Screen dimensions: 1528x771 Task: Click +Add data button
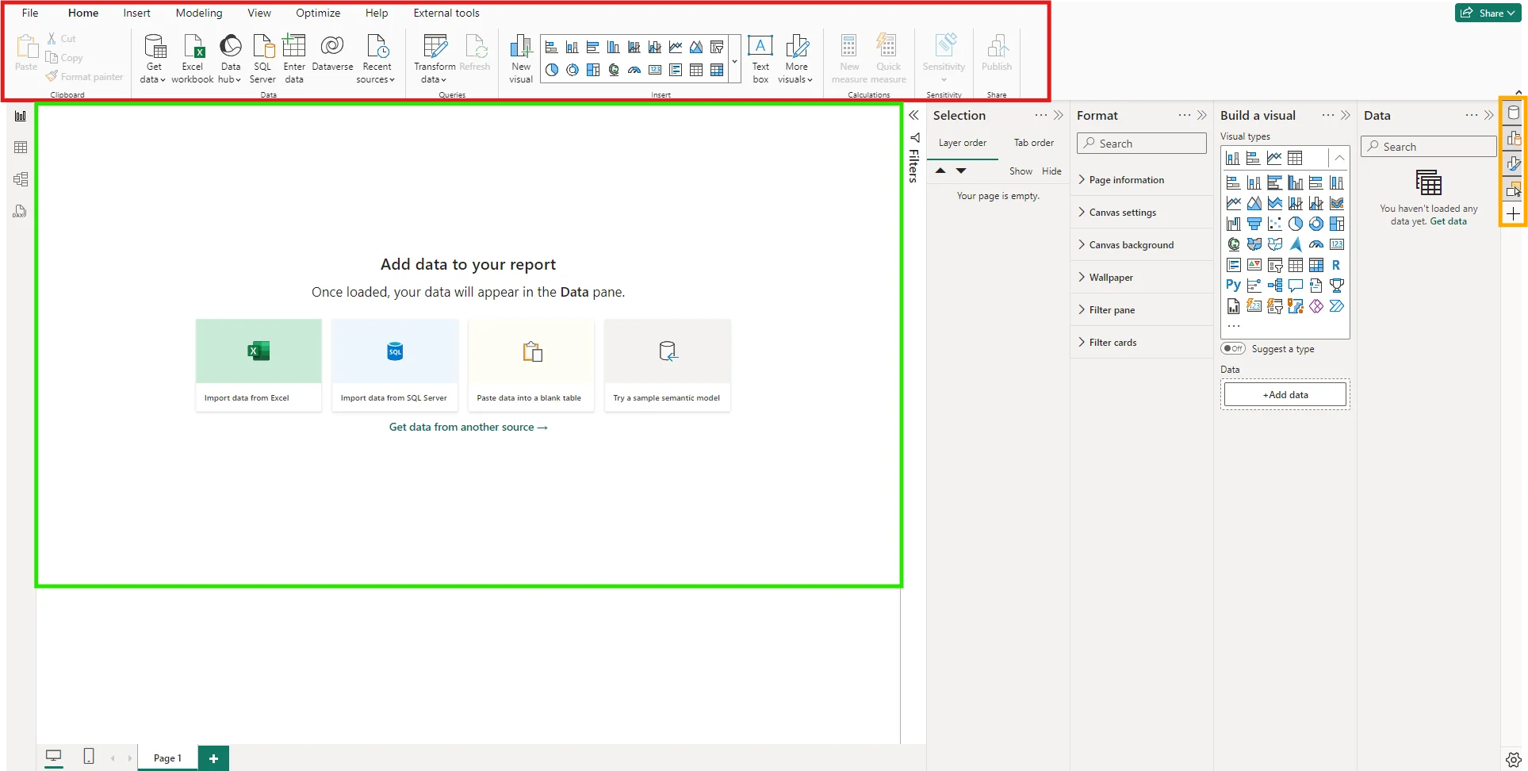coord(1285,394)
